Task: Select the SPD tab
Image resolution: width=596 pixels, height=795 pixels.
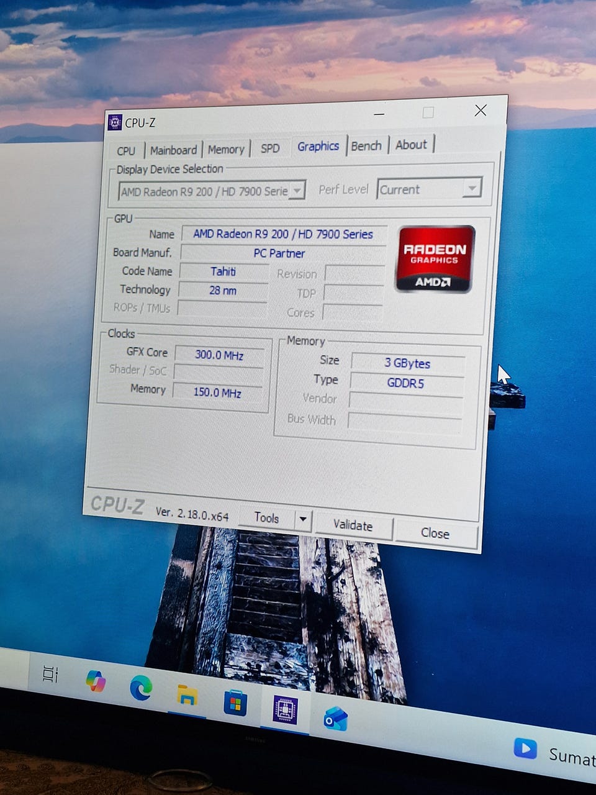Action: coord(270,148)
